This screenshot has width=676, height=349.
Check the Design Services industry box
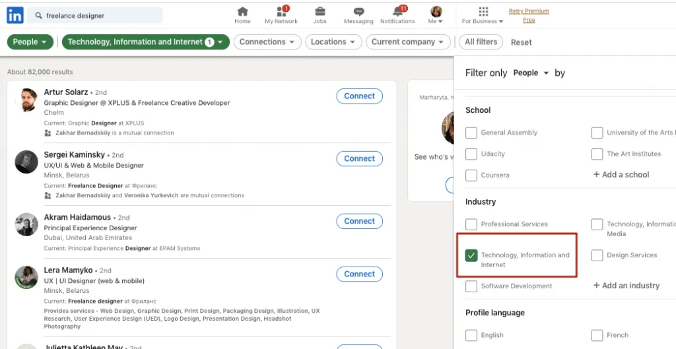[x=597, y=255]
